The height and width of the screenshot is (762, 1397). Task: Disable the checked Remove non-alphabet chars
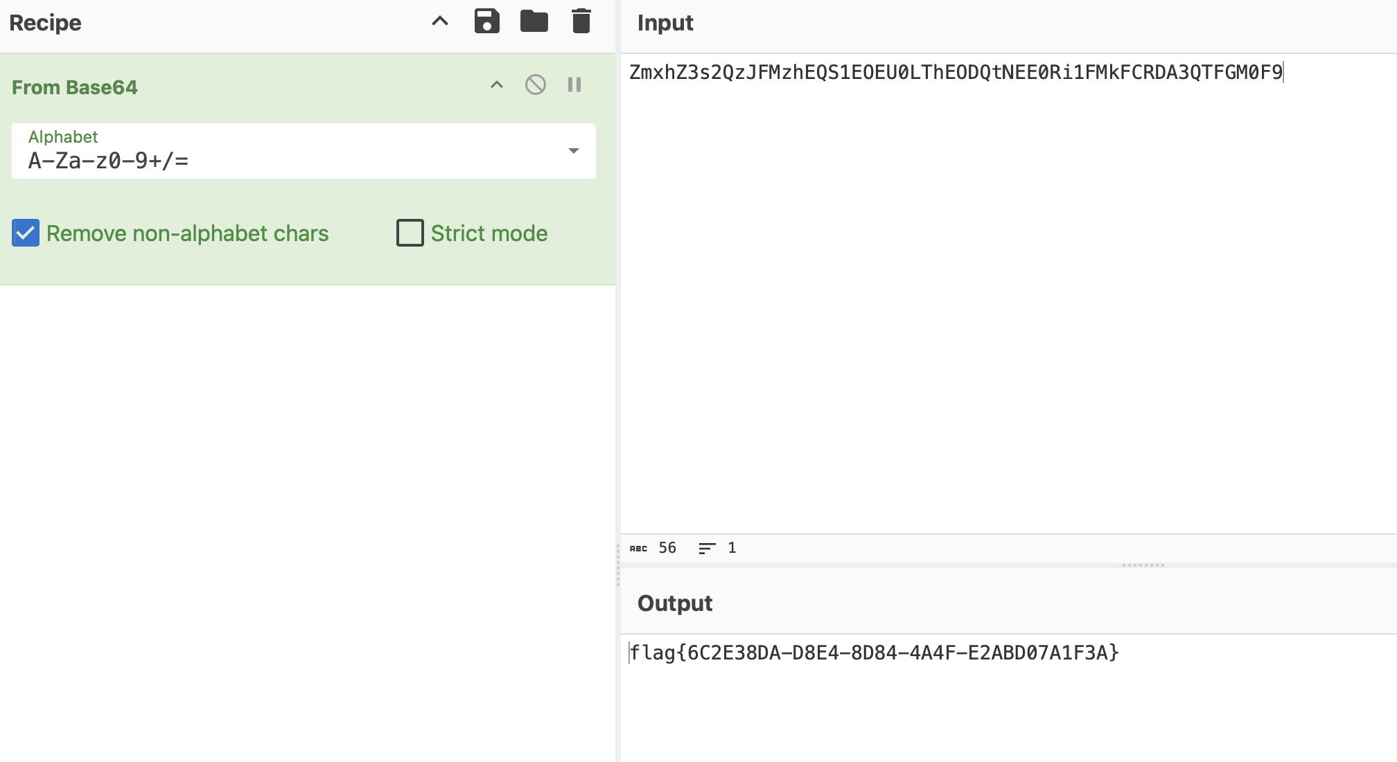26,233
